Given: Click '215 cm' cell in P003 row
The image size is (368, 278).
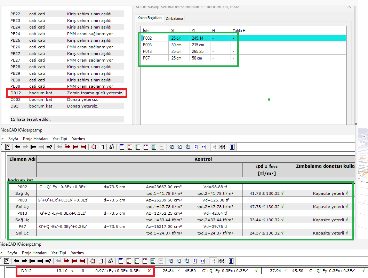Looking at the screenshot, I should coord(198,45).
